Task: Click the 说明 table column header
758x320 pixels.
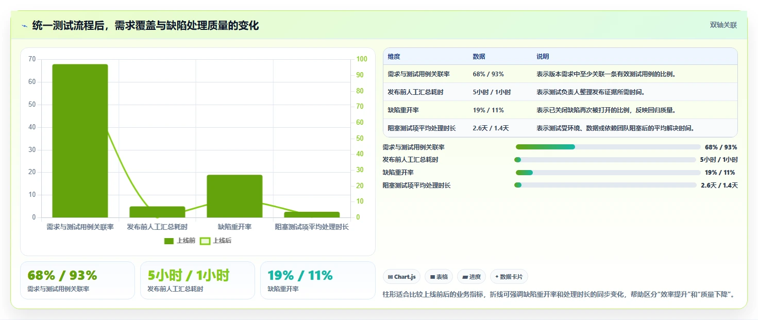Action: tap(543, 57)
